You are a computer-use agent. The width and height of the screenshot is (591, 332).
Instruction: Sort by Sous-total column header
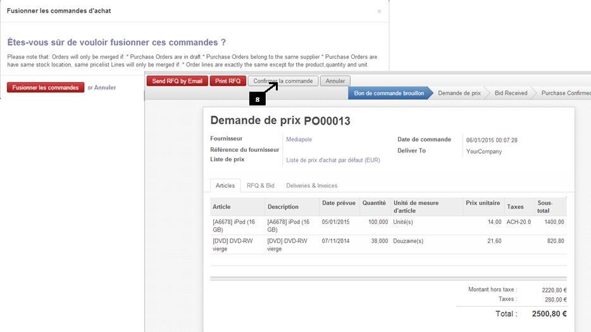551,207
